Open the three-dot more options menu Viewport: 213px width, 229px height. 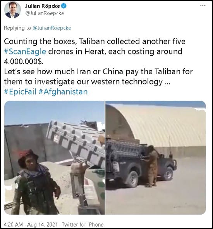point(203,6)
